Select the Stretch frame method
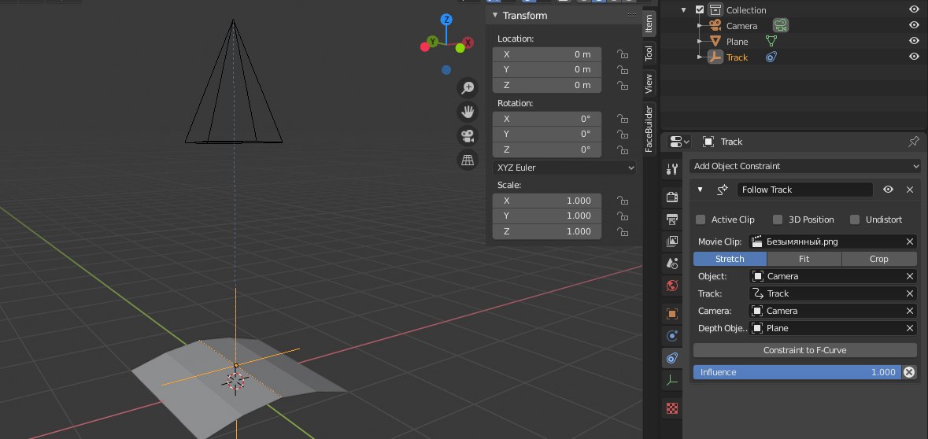The image size is (928, 439). pyautogui.click(x=730, y=259)
